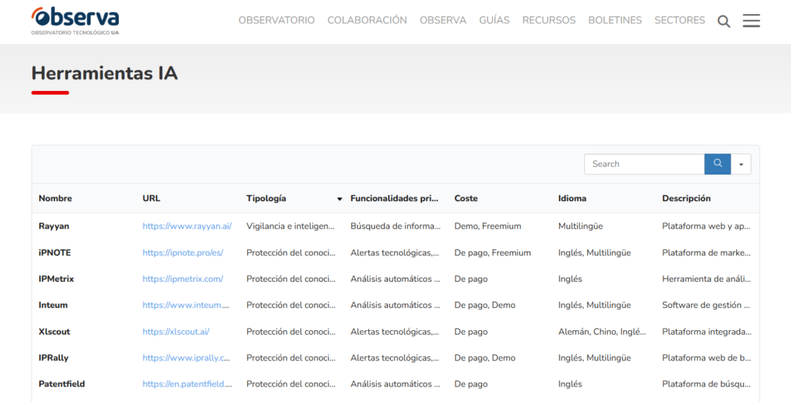Click the 'Plataforma integrada...' description
Viewport: 791px width, 402px height.
click(x=707, y=332)
